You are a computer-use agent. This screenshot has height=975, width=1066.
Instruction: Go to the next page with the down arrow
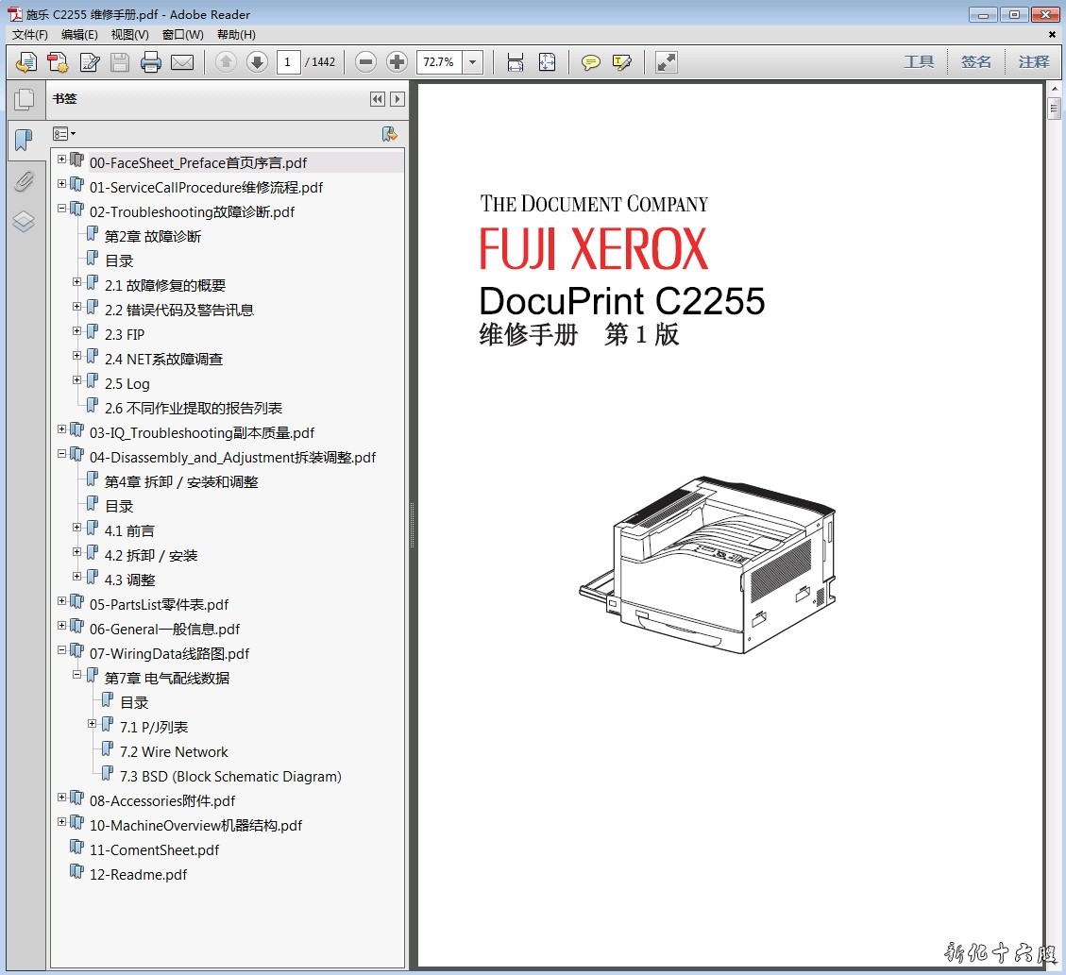(257, 62)
